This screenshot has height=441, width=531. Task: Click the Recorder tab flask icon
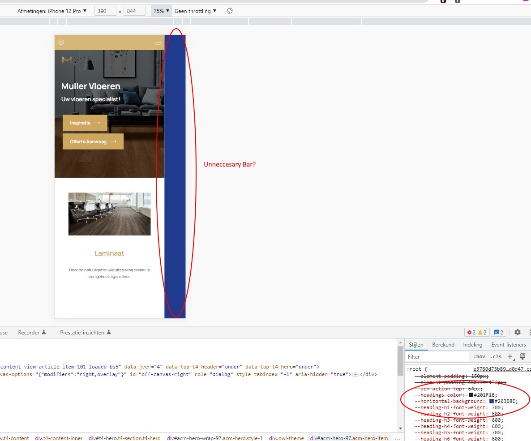pos(44,332)
